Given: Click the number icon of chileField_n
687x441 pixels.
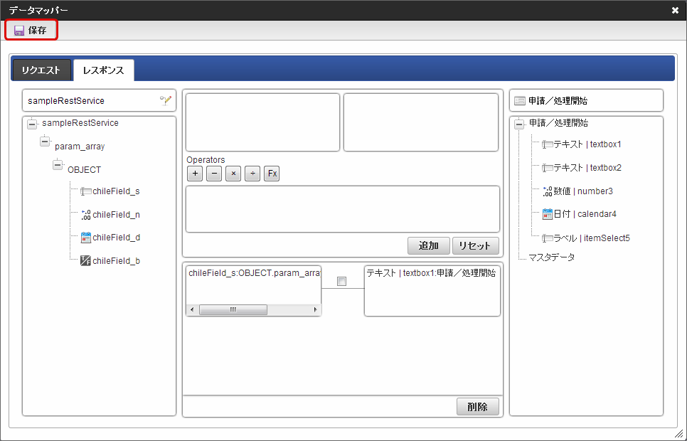Looking at the screenshot, I should click(86, 215).
